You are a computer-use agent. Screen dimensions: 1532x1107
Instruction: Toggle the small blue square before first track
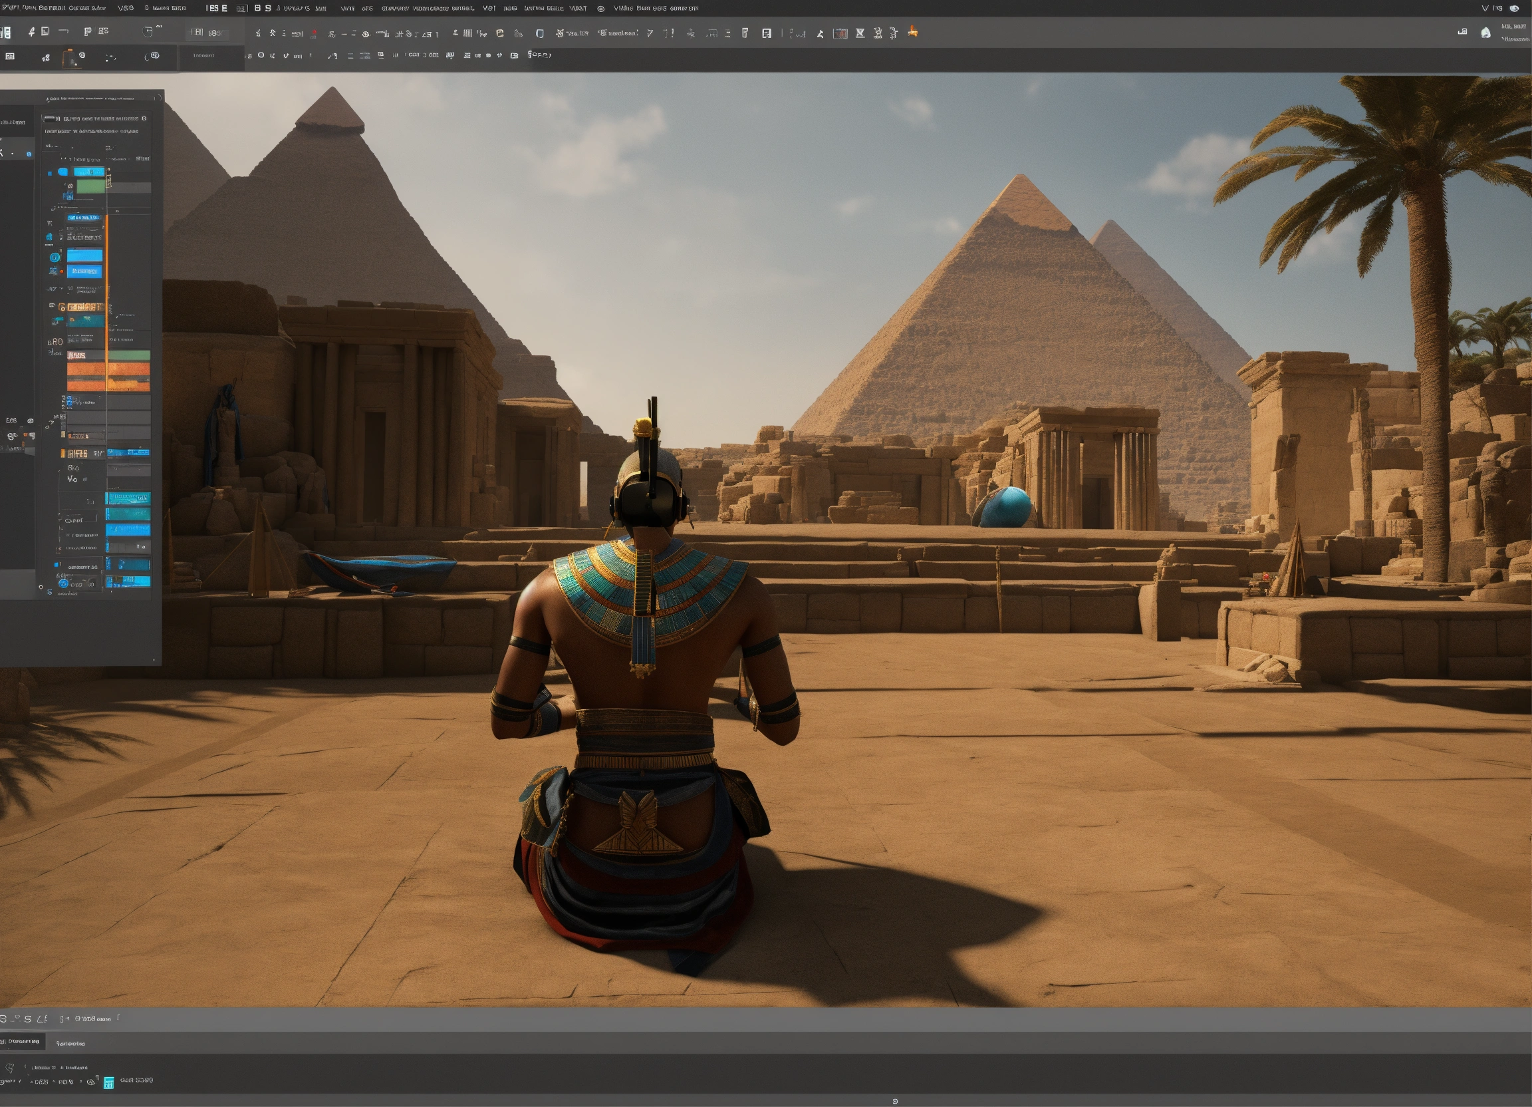[49, 173]
